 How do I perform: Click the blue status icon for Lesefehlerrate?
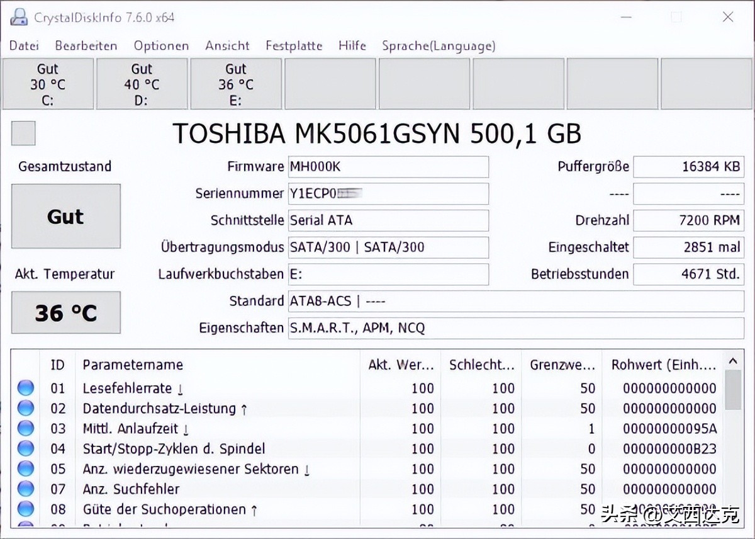(x=26, y=388)
